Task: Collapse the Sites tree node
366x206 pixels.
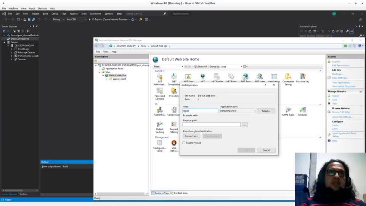Action: pyautogui.click(x=100, y=72)
